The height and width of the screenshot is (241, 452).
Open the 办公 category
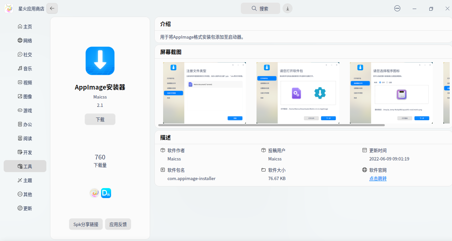25,124
